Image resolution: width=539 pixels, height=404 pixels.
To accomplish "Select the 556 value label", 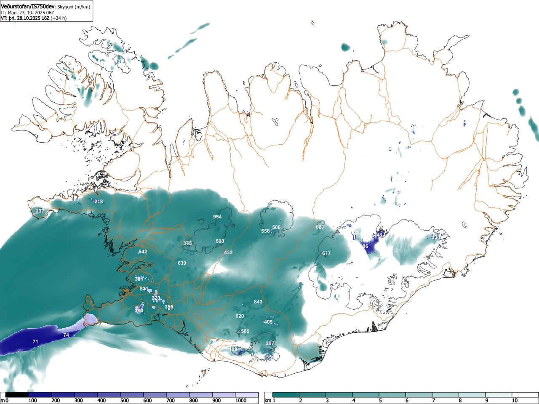I will pyautogui.click(x=265, y=231).
